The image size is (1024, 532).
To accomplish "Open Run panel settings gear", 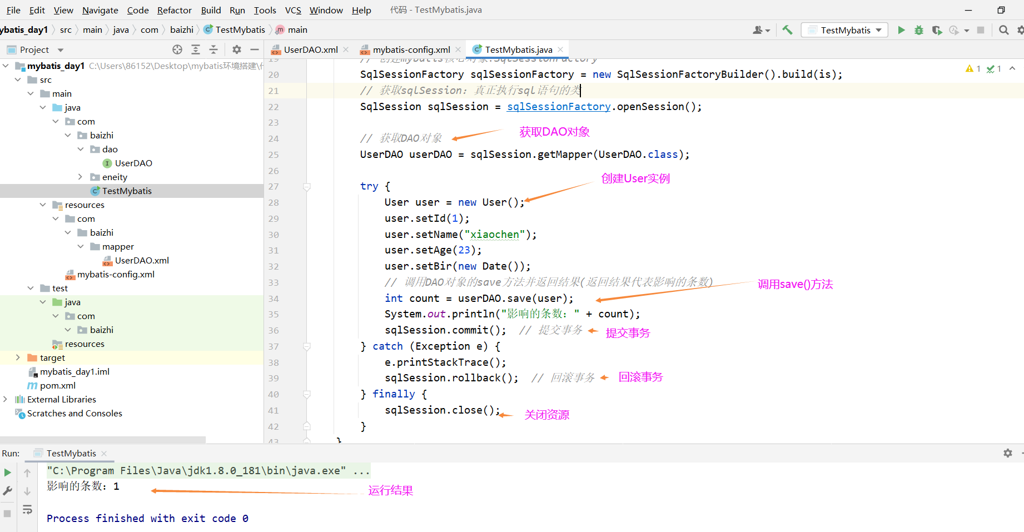I will 1008,453.
